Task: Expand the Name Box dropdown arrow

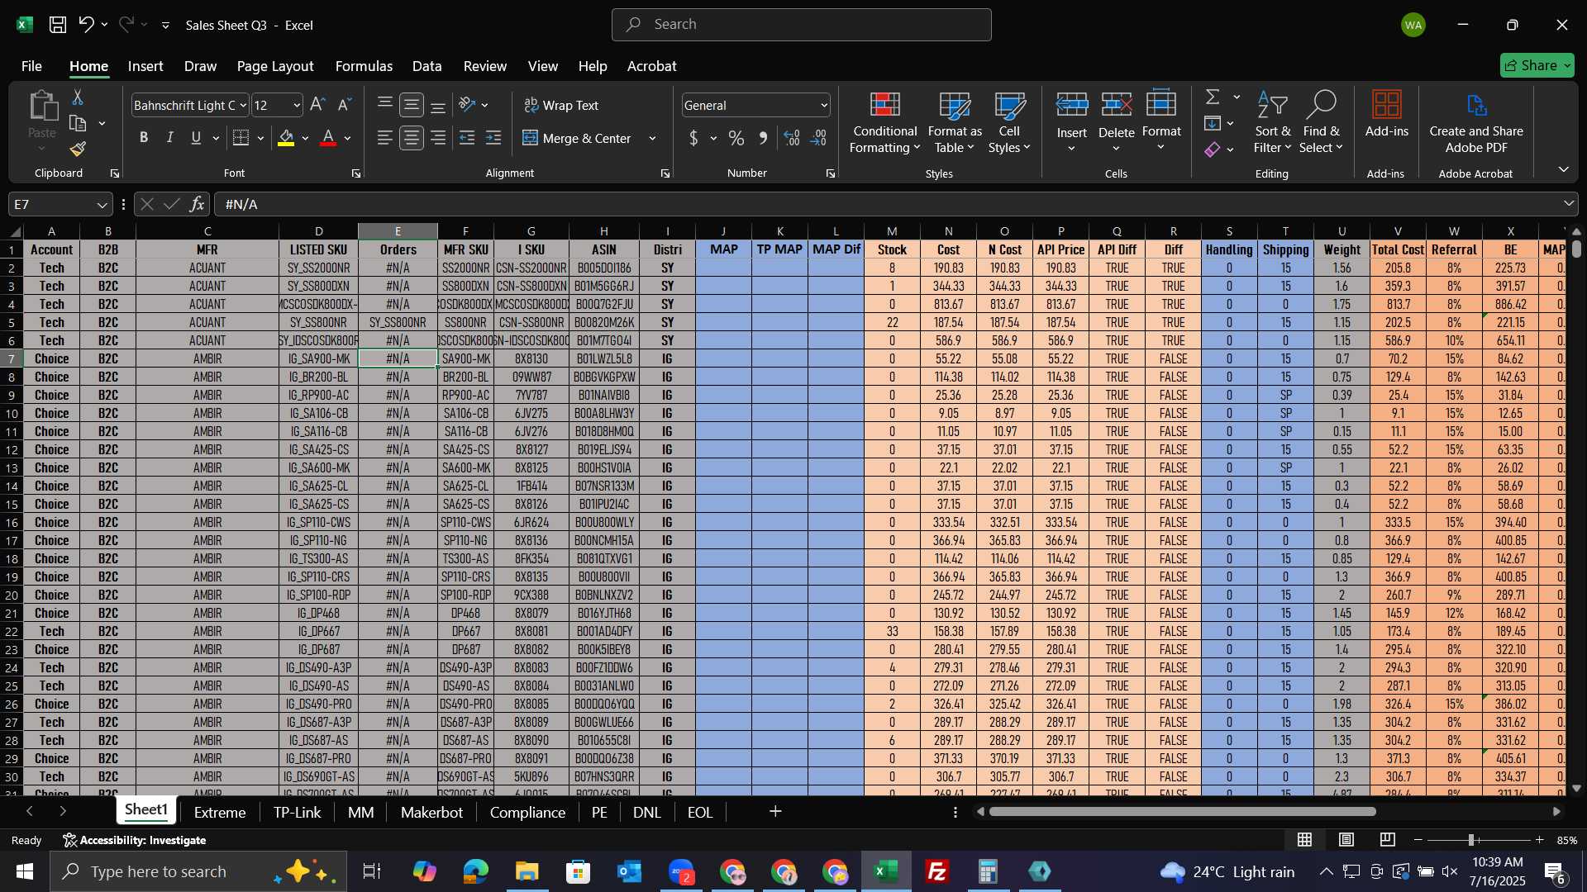Action: click(102, 205)
